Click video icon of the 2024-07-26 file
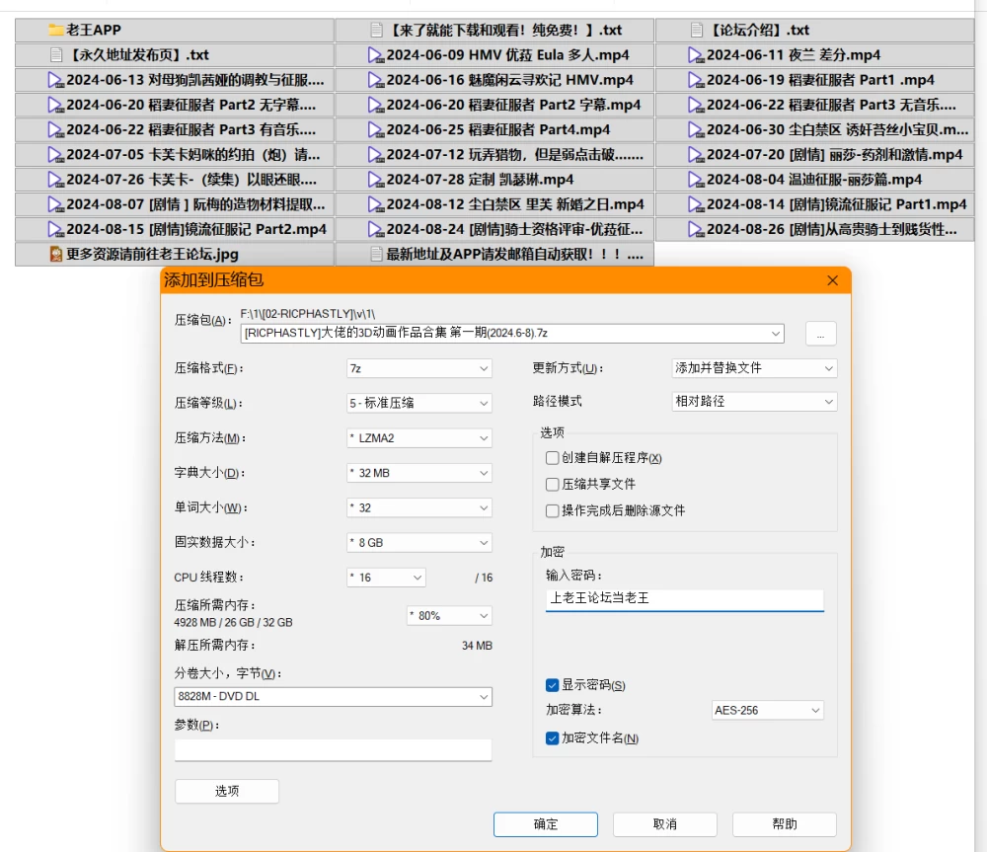This screenshot has height=852, width=987. (x=56, y=180)
